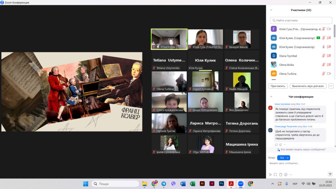Open Adobe Illustrator from taskbar
The image size is (336, 189).
coord(202,184)
